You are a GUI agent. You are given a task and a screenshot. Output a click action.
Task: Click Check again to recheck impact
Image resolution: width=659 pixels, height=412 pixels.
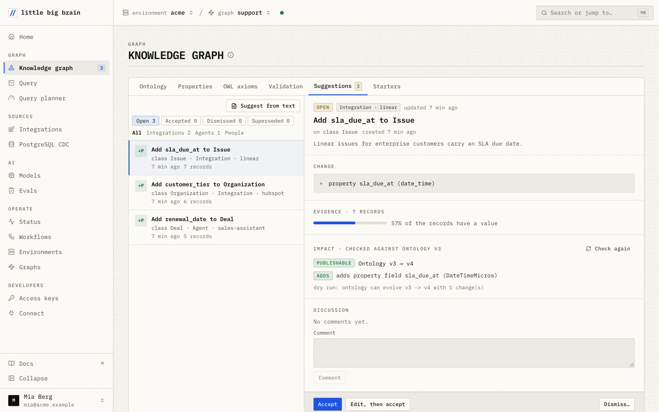pyautogui.click(x=608, y=249)
